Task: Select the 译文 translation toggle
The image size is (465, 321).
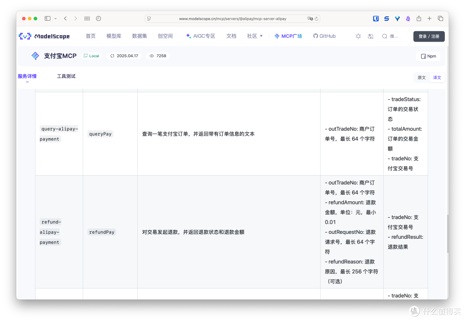Action: 437,77
